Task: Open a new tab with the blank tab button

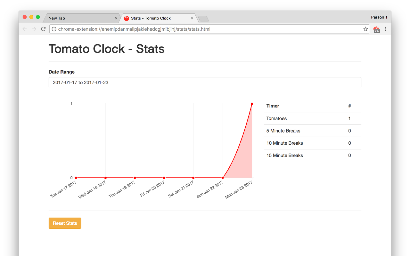Action: pos(203,19)
